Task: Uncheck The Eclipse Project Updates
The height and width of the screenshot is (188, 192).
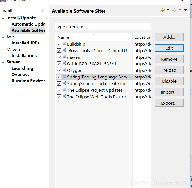Action: (59, 90)
